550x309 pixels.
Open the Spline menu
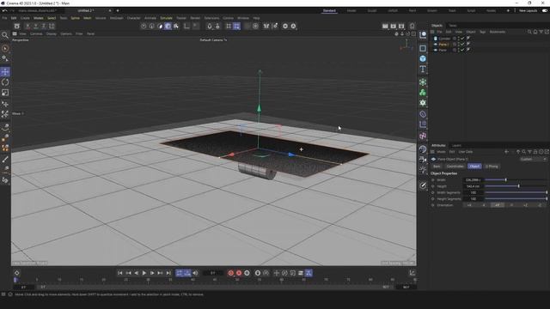tap(75, 18)
